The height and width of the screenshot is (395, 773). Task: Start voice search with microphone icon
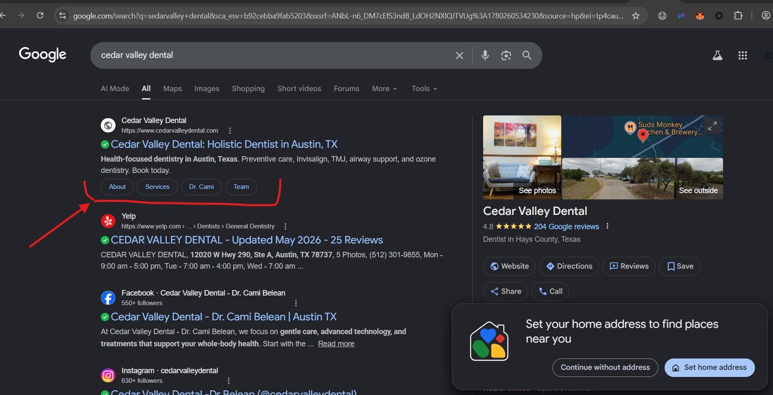pyautogui.click(x=485, y=55)
